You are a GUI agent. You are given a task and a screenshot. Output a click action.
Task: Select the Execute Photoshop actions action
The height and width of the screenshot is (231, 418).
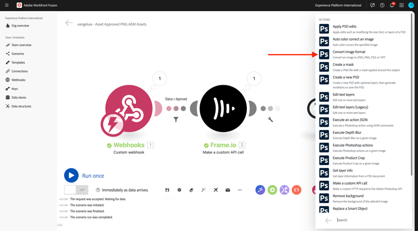pyautogui.click(x=363, y=147)
